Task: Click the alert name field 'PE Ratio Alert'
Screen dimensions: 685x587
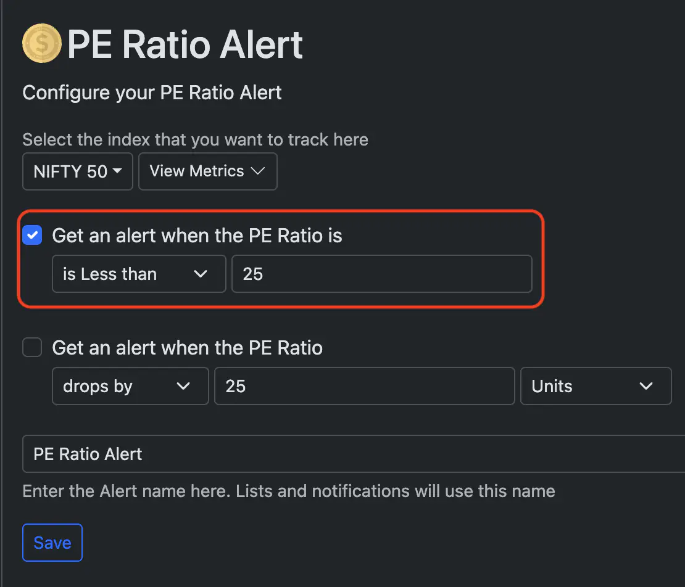Action: (354, 454)
